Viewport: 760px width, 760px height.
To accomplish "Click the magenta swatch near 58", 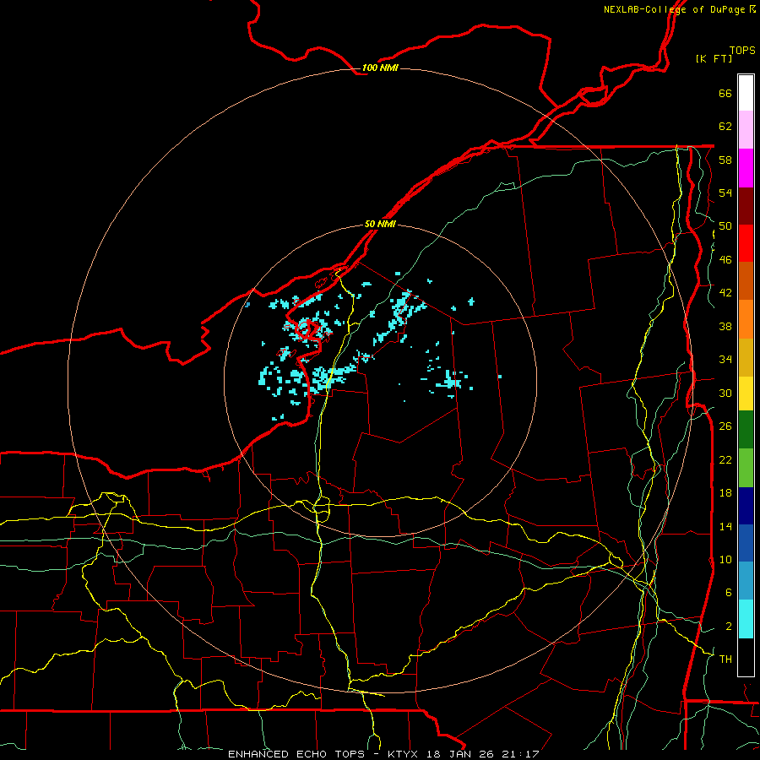I will click(746, 168).
